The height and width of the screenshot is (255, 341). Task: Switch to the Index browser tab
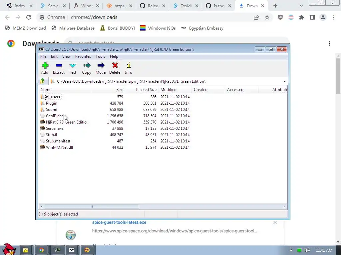pos(19,6)
